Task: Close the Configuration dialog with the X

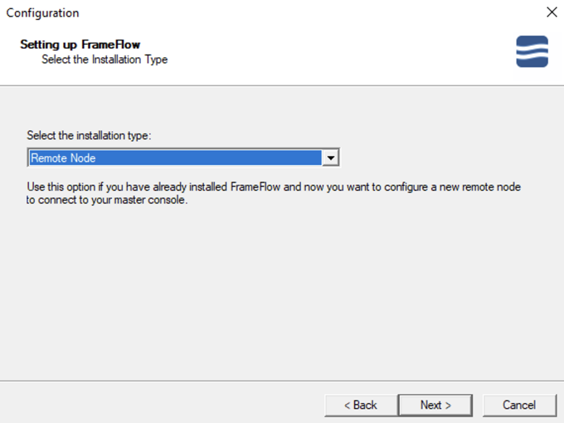Action: click(x=552, y=12)
